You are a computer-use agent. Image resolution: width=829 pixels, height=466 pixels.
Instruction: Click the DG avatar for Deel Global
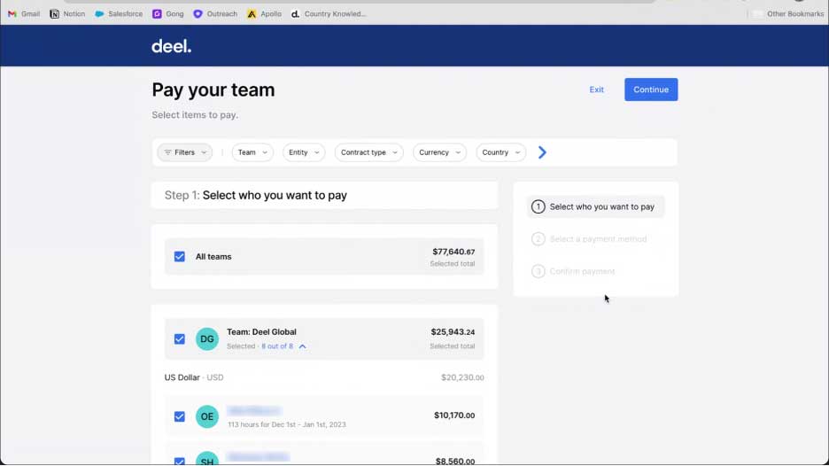click(206, 339)
